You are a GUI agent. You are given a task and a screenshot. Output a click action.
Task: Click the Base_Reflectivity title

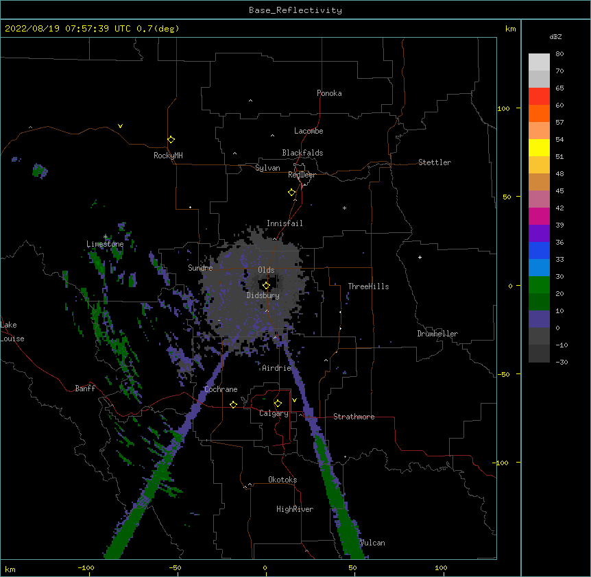295,10
